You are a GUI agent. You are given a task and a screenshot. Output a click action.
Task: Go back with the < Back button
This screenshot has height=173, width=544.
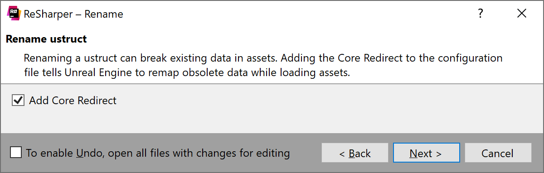[x=355, y=153]
